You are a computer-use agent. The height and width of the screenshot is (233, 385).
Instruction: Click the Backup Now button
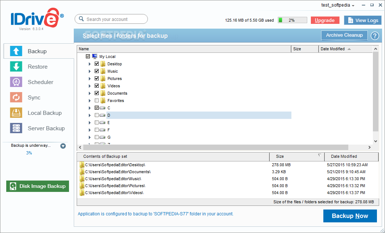(x=350, y=216)
